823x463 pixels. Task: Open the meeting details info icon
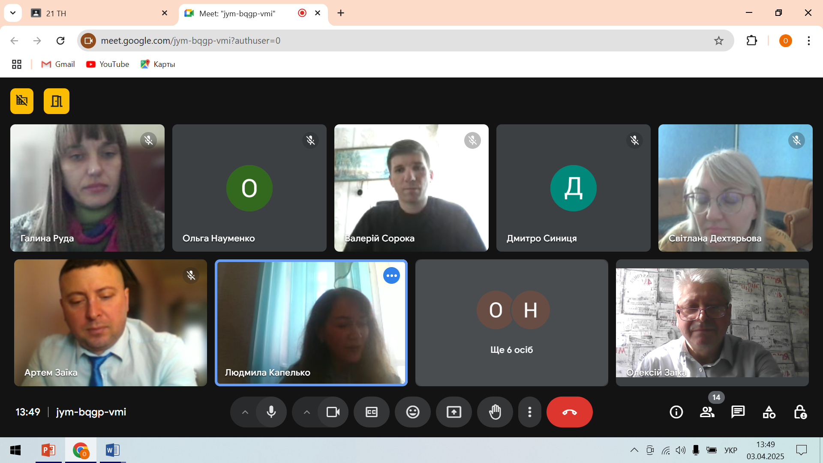676,412
